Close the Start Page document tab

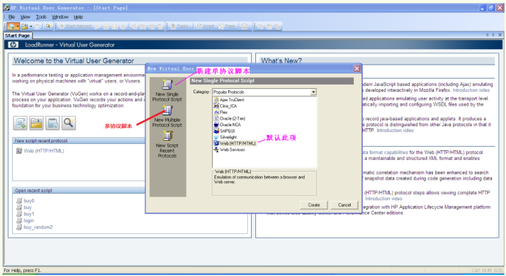500,35
